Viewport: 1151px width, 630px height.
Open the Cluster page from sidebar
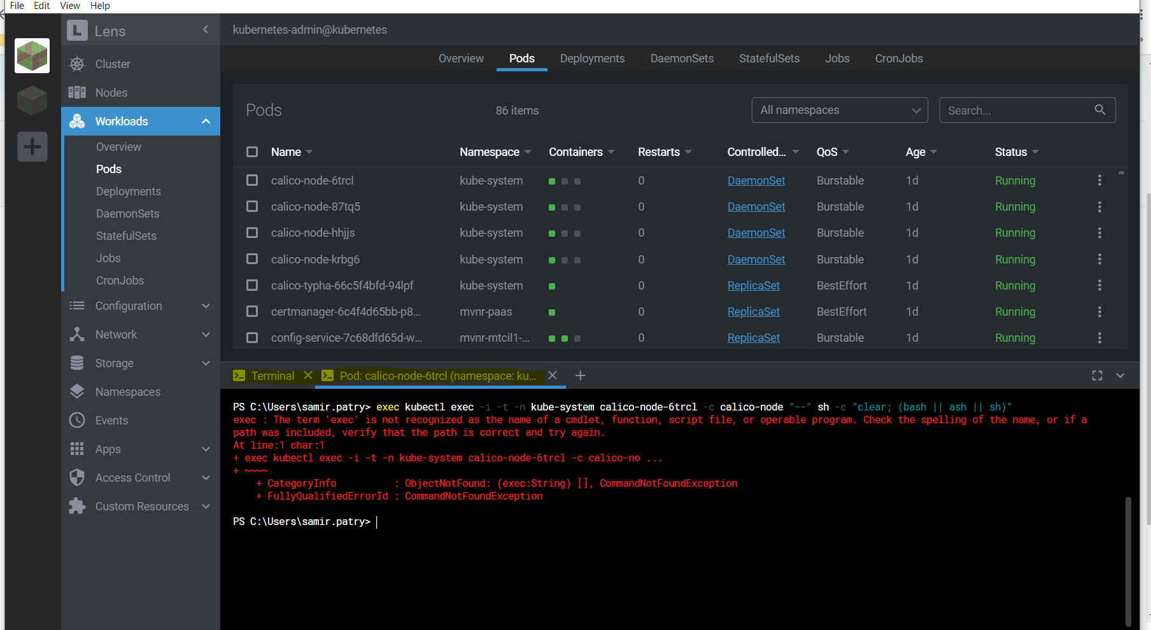(113, 64)
